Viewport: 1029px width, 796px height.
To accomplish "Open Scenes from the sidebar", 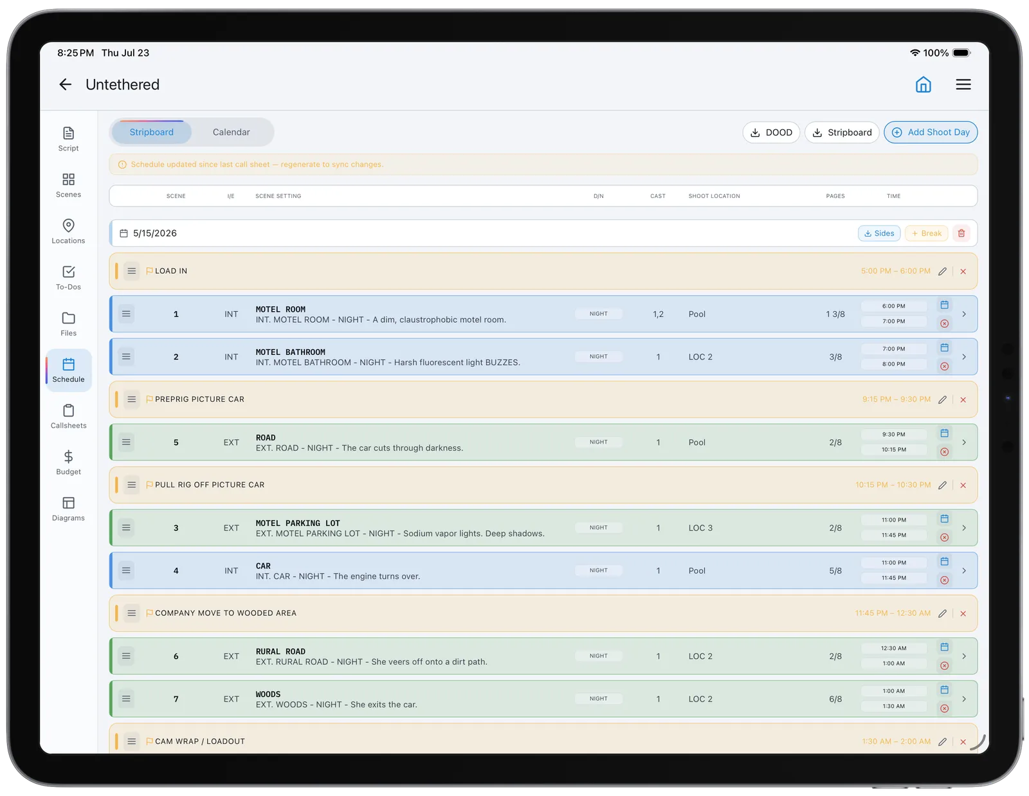I will pos(68,185).
